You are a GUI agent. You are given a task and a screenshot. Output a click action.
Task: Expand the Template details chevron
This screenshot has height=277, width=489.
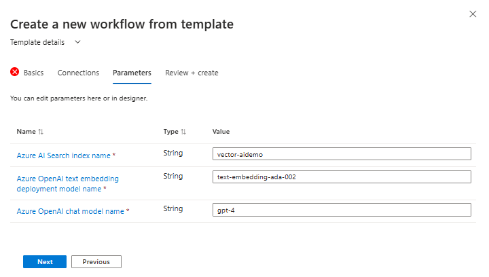[x=77, y=42]
